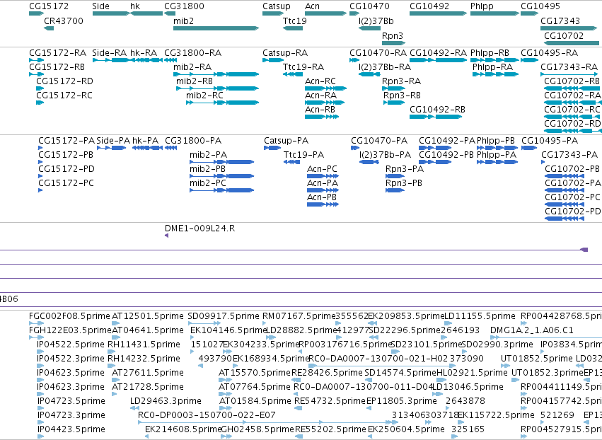Image resolution: width=602 pixels, height=440 pixels.
Task: Select protein Acn-PB
Action: pyautogui.click(x=323, y=204)
